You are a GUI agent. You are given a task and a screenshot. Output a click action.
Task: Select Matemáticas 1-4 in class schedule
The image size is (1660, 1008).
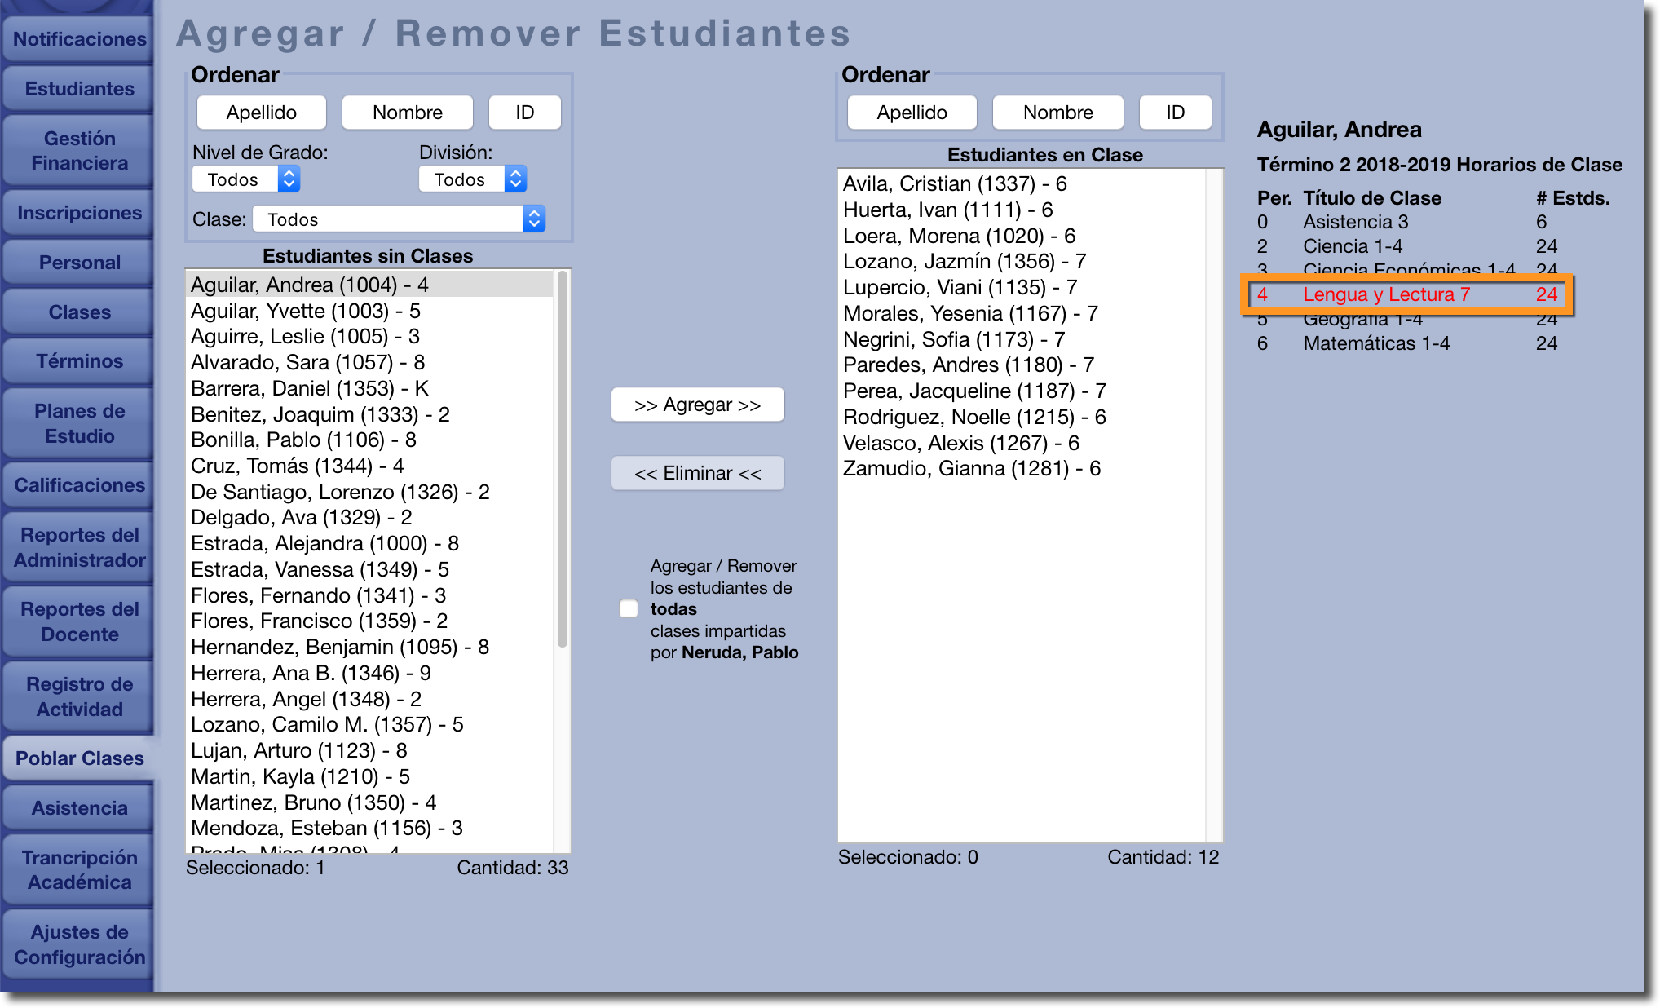(1375, 343)
